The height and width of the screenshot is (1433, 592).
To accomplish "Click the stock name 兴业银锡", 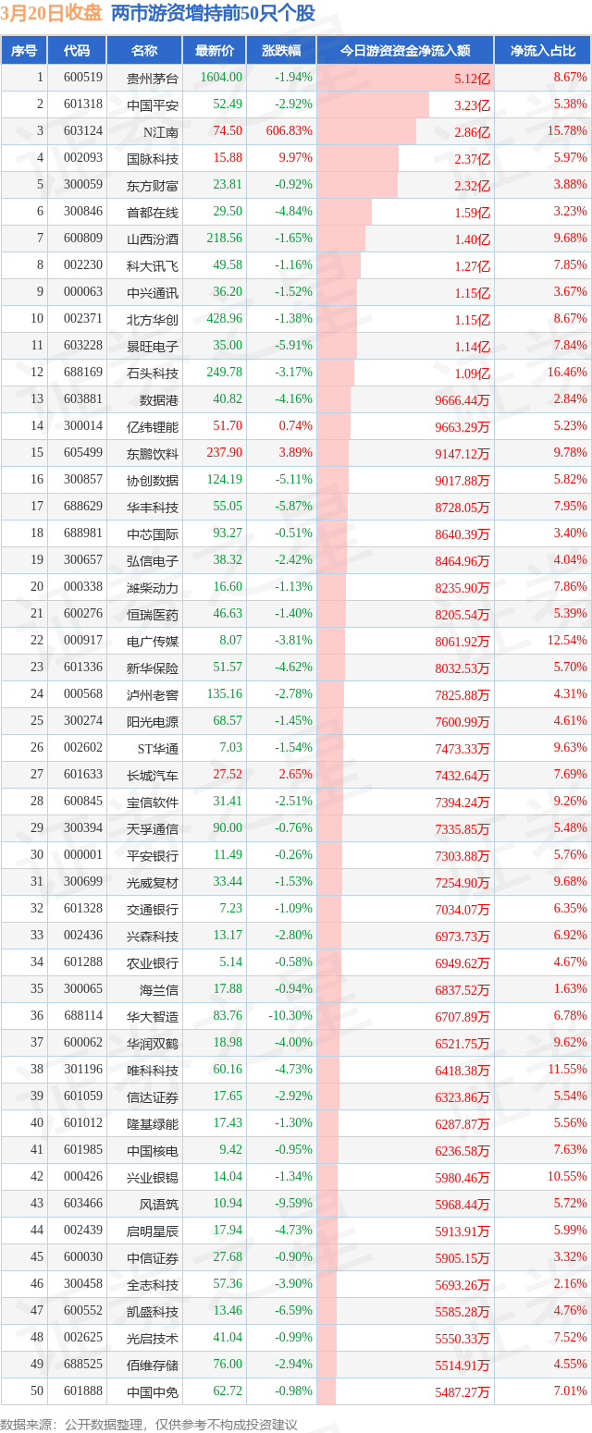I will click(154, 1178).
